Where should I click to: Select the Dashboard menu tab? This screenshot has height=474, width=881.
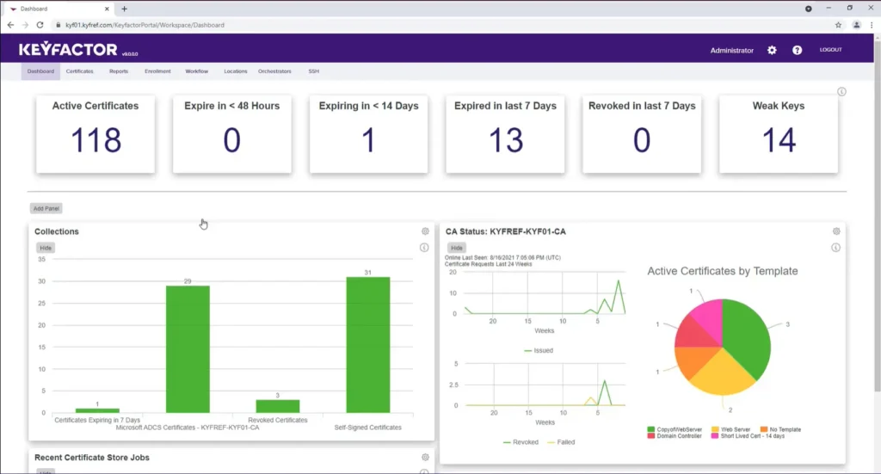point(40,71)
